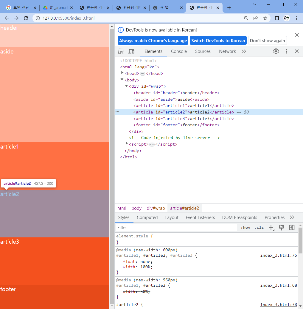Open the Layout tab
This screenshot has width=303, height=309.
(172, 217)
